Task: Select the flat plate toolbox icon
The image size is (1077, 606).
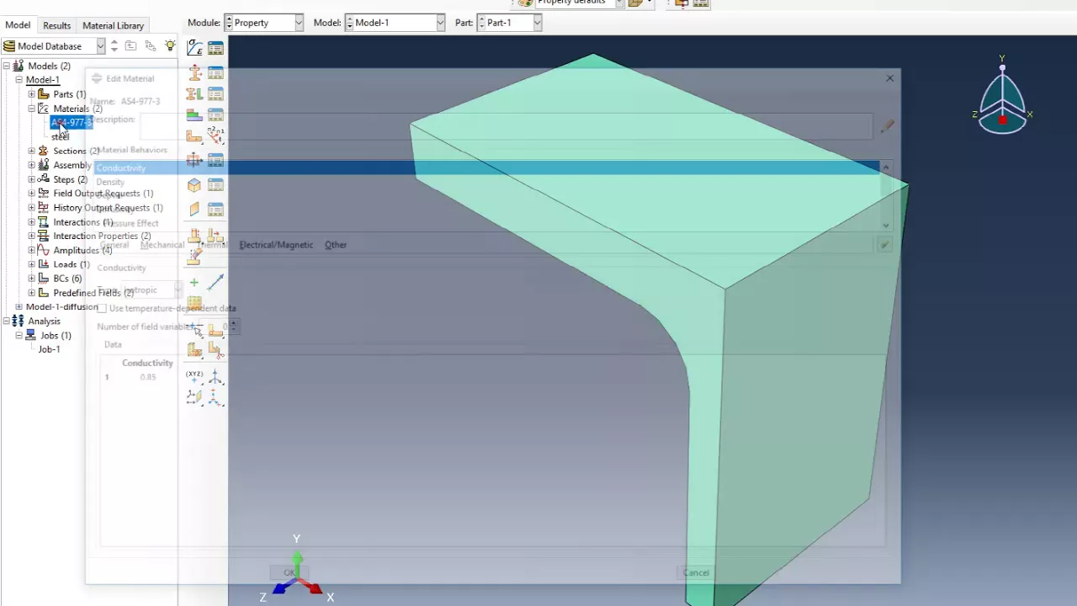Action: click(x=194, y=209)
